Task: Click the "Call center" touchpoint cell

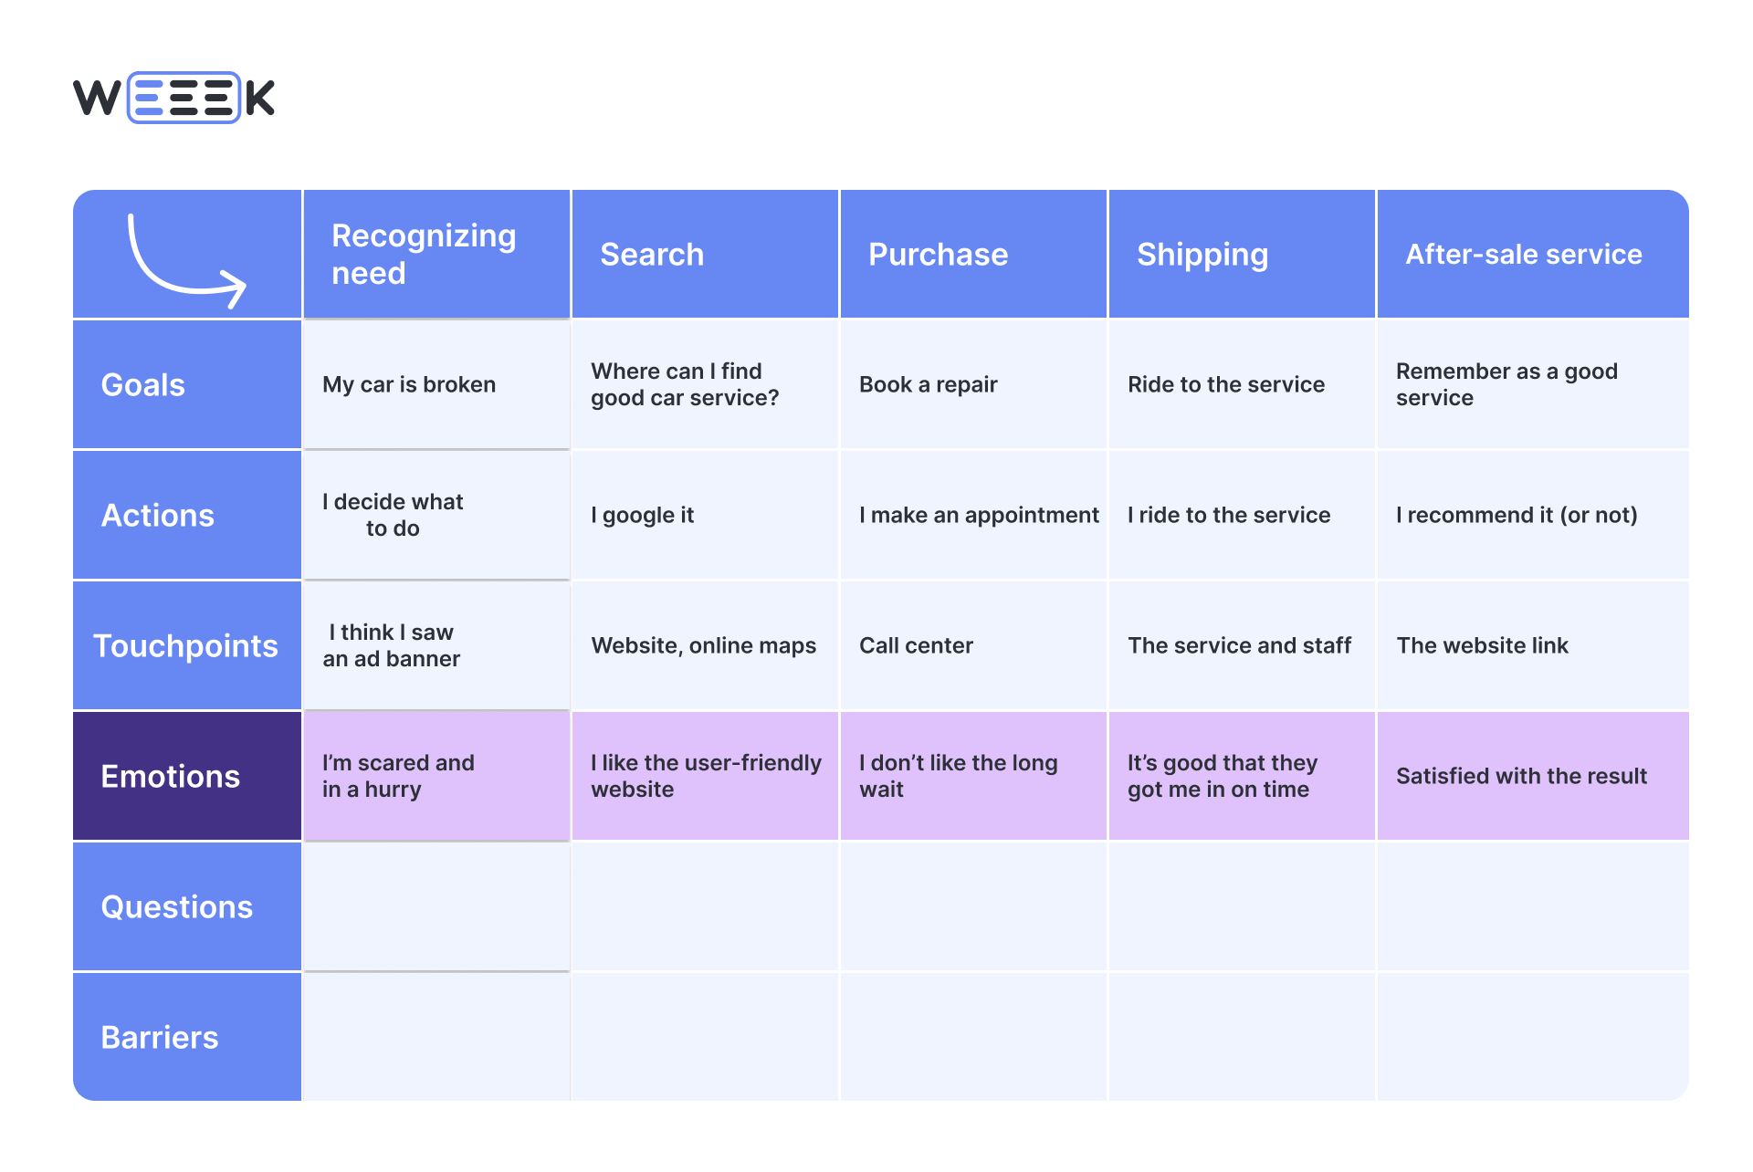Action: click(x=916, y=646)
